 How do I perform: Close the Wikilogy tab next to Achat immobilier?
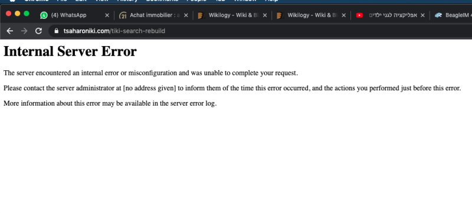coord(264,15)
